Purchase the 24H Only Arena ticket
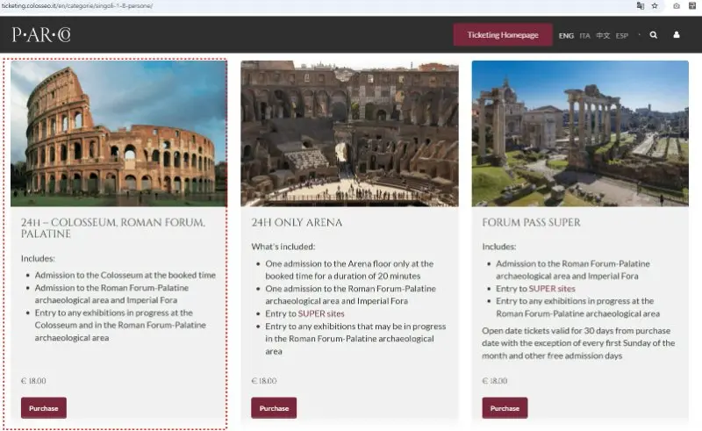Screen dimensions: 702x431 (274, 408)
